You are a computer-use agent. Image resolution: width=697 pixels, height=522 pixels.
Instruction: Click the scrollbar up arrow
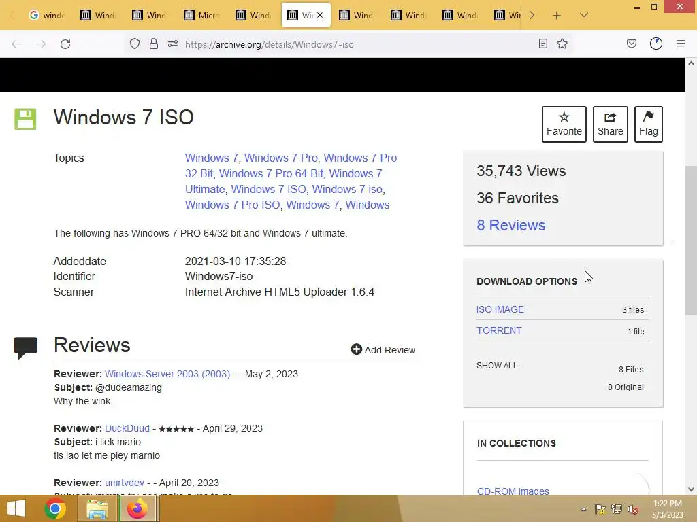point(691,63)
